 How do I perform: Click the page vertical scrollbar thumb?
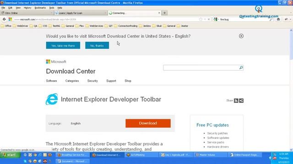point(291,46)
